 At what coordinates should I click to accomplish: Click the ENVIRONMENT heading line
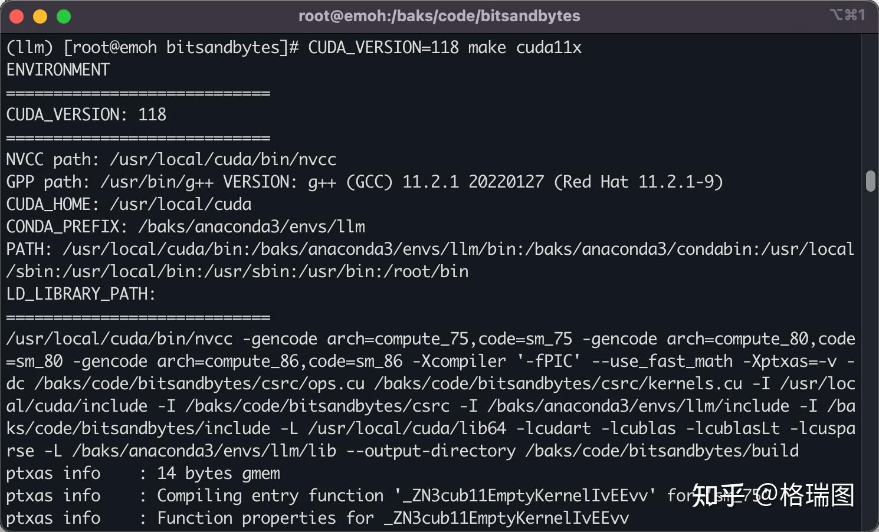point(58,70)
